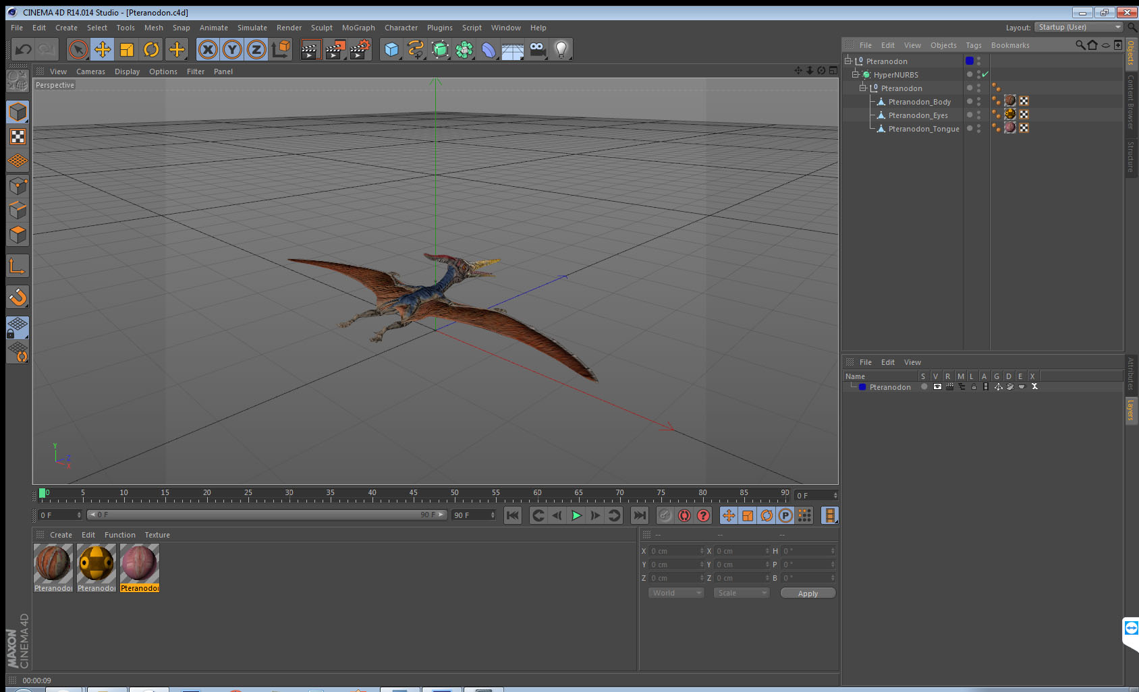Open the Layers side tab
Image resolution: width=1139 pixels, height=692 pixels.
(x=1131, y=409)
